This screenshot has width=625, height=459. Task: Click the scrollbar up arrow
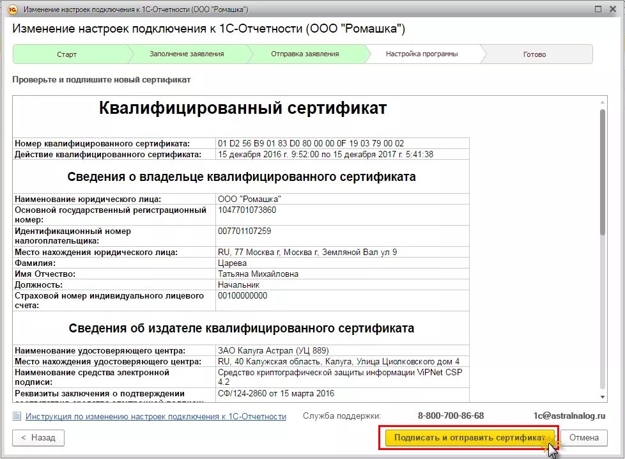[603, 102]
